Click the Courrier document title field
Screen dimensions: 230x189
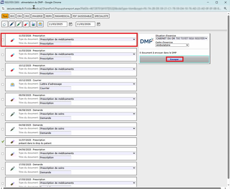tap(55, 88)
